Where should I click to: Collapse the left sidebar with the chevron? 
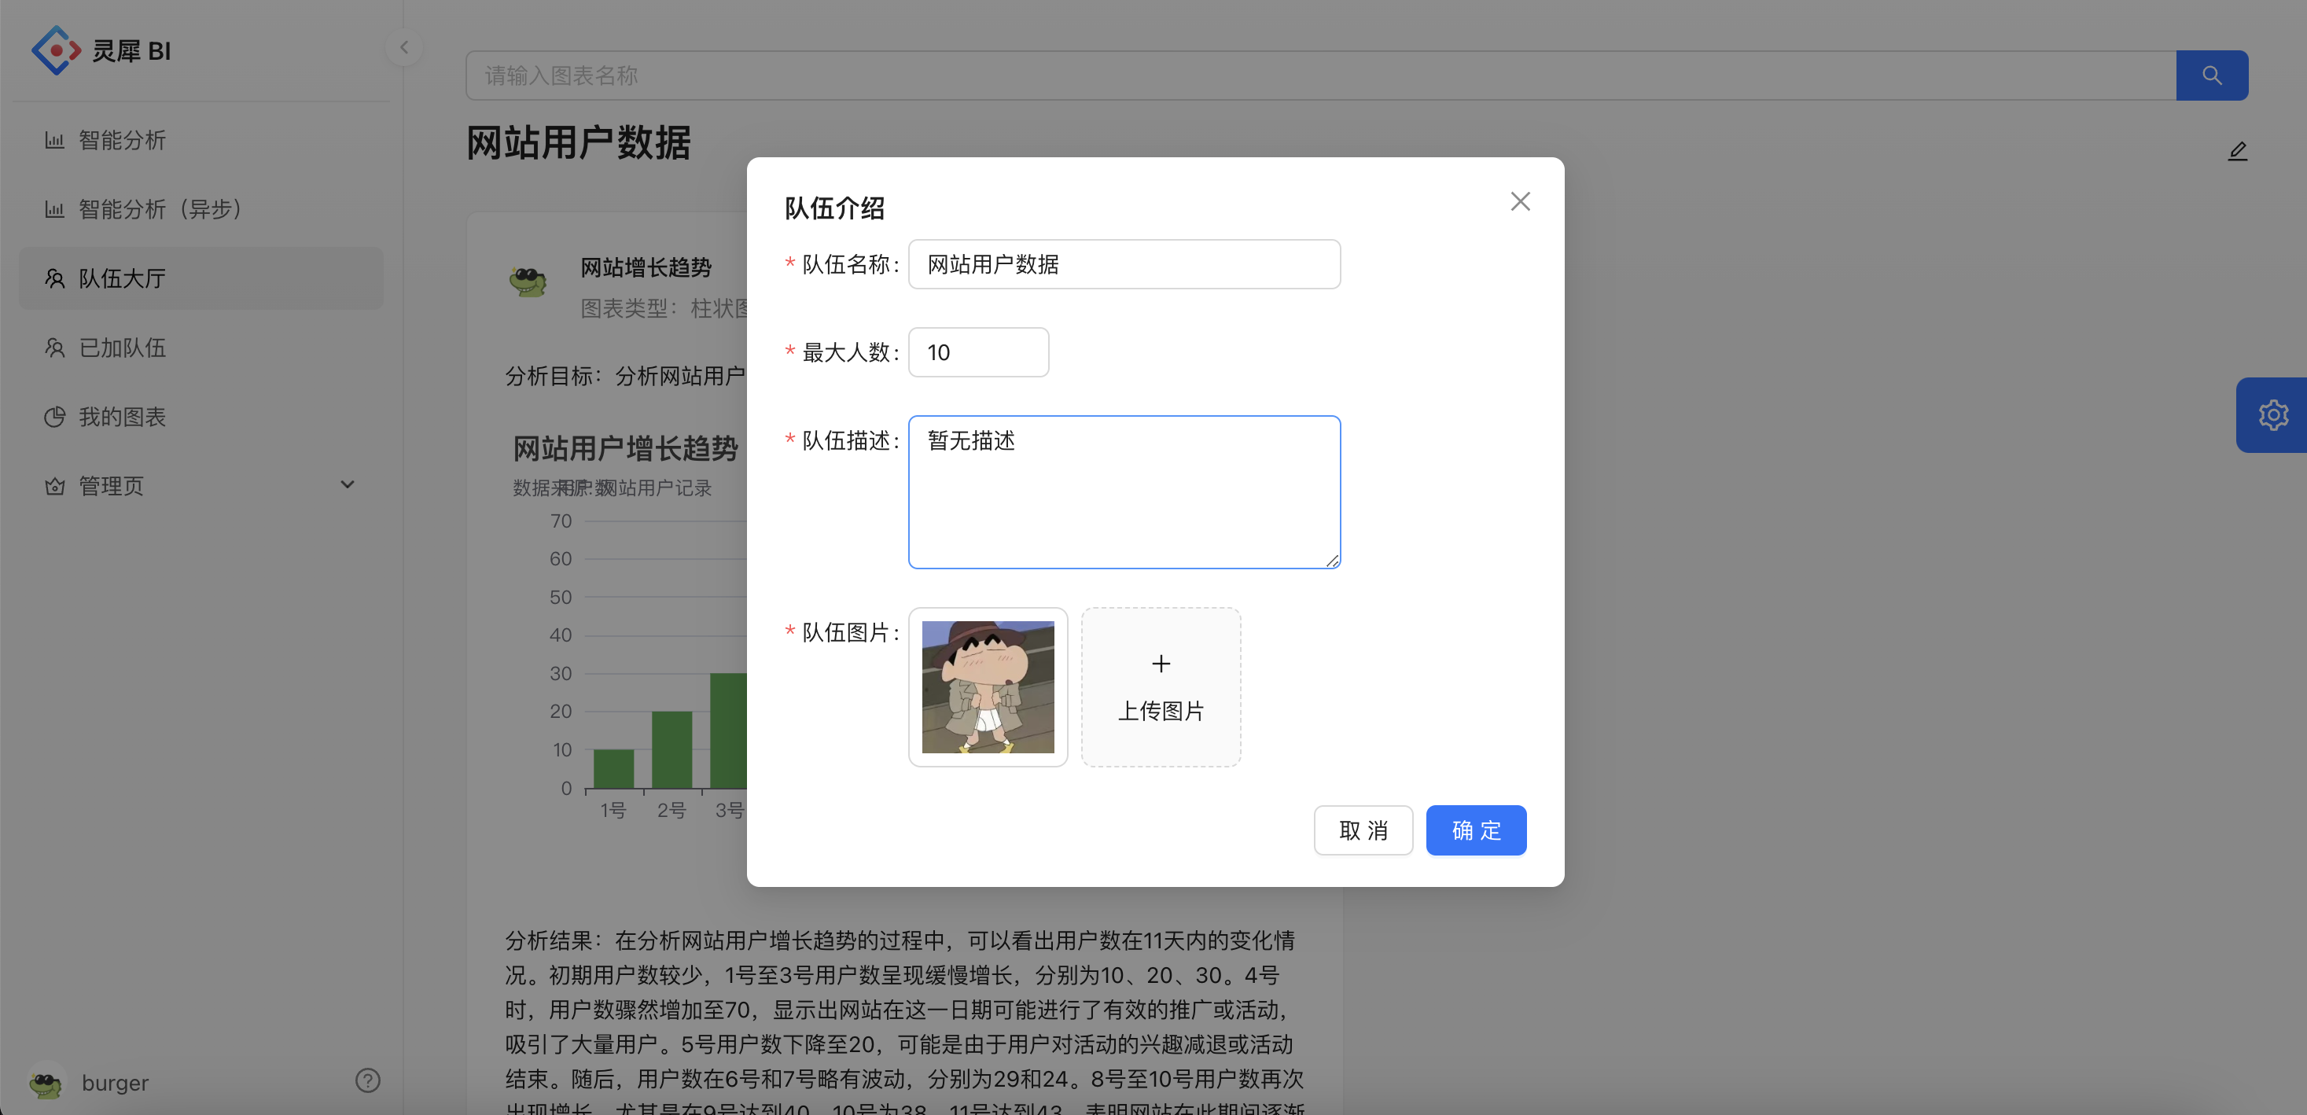point(404,47)
